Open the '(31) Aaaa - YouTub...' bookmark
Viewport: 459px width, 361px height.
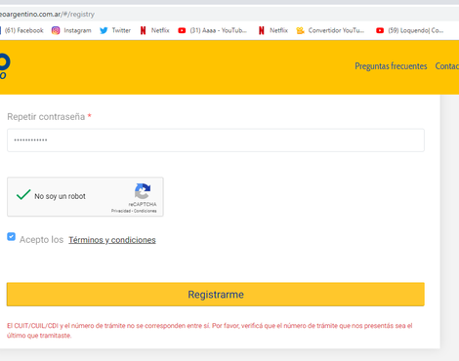213,30
